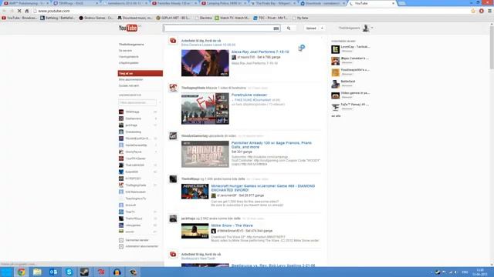The image size is (494, 277).
Task: Open the Minecraft Hunger Games title link
Action: pos(263,188)
